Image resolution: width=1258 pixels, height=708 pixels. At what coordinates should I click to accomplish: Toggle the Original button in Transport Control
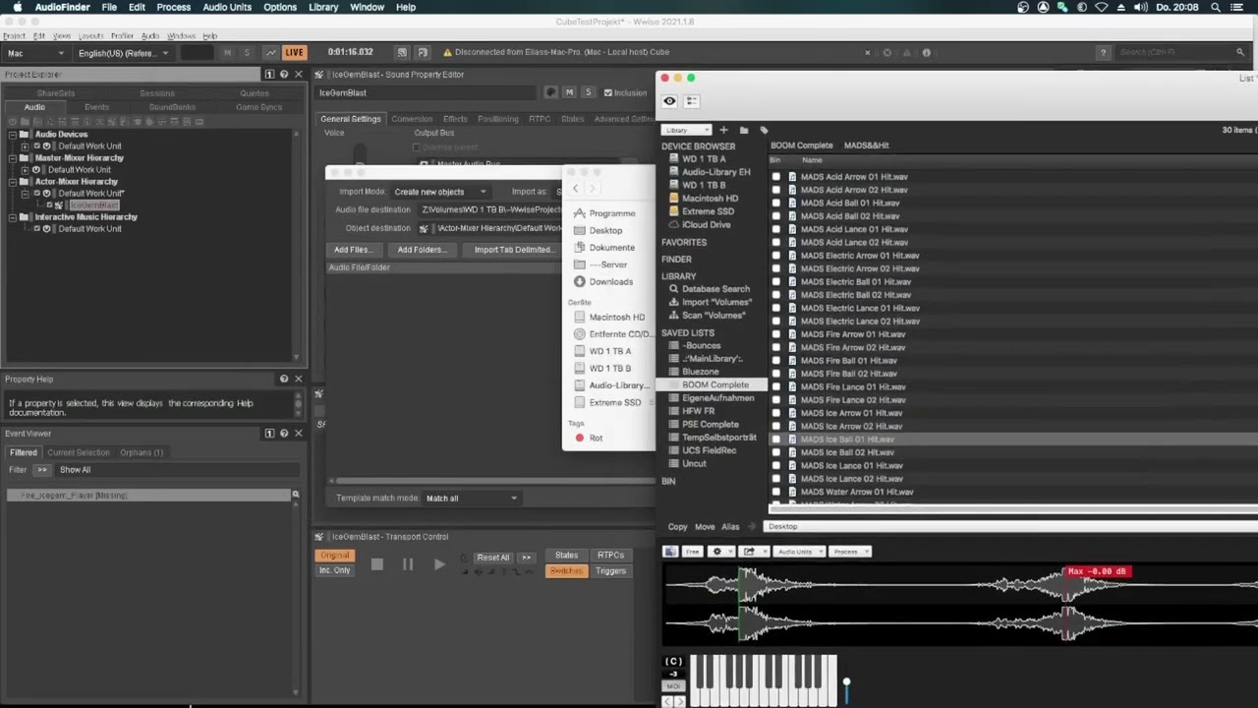pyautogui.click(x=334, y=556)
